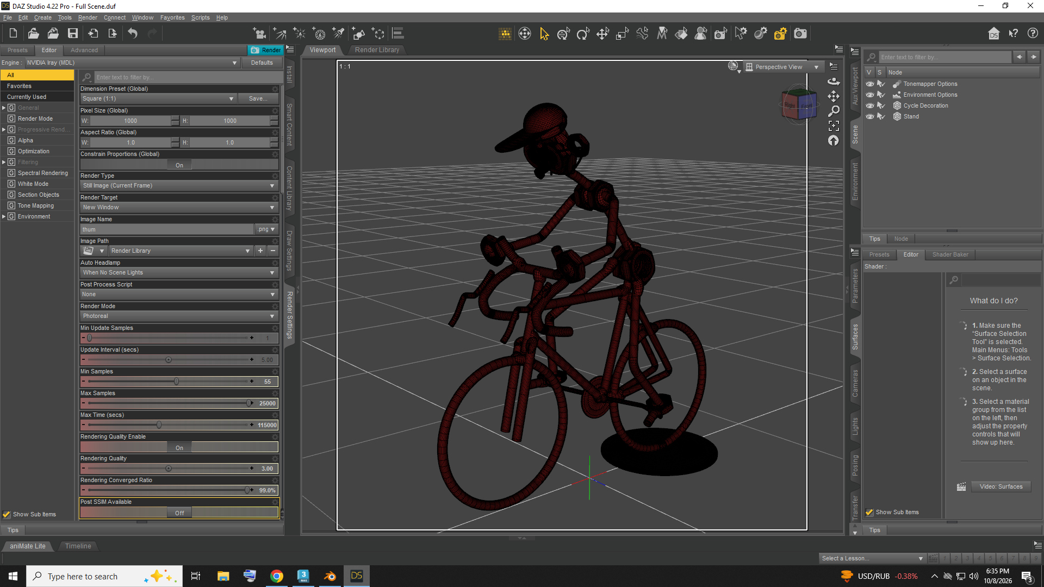The width and height of the screenshot is (1044, 587).
Task: Select the Surface Selection tool
Action: click(x=681, y=34)
